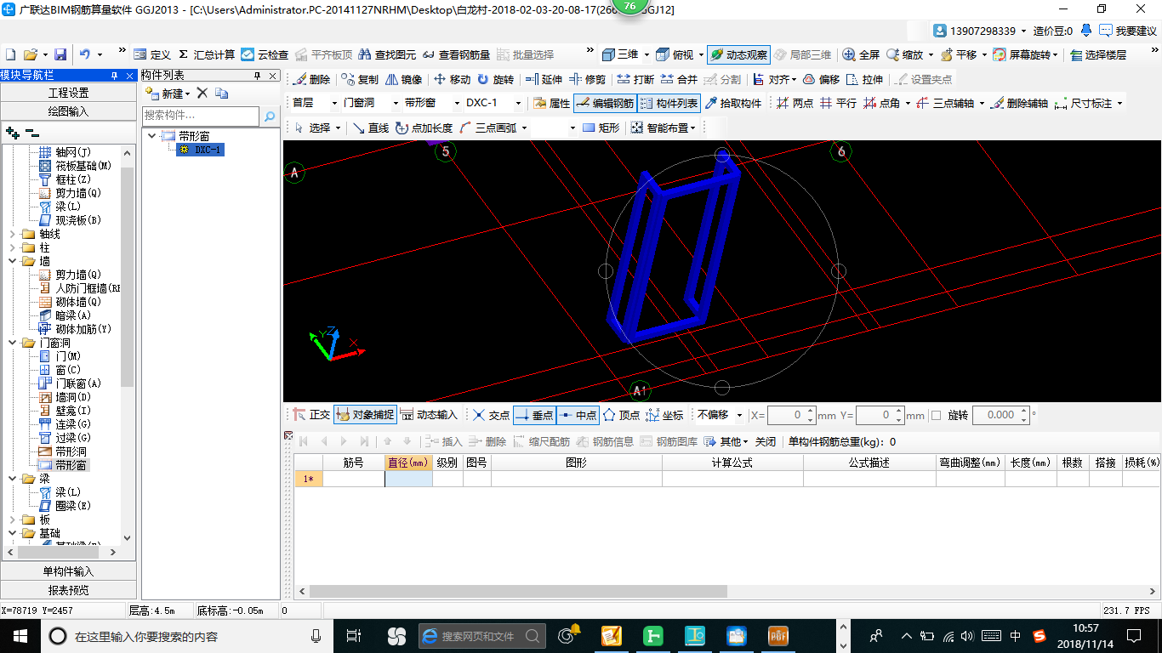Switch to 工程设置 navigation tab
This screenshot has height=653, width=1162.
(68, 93)
